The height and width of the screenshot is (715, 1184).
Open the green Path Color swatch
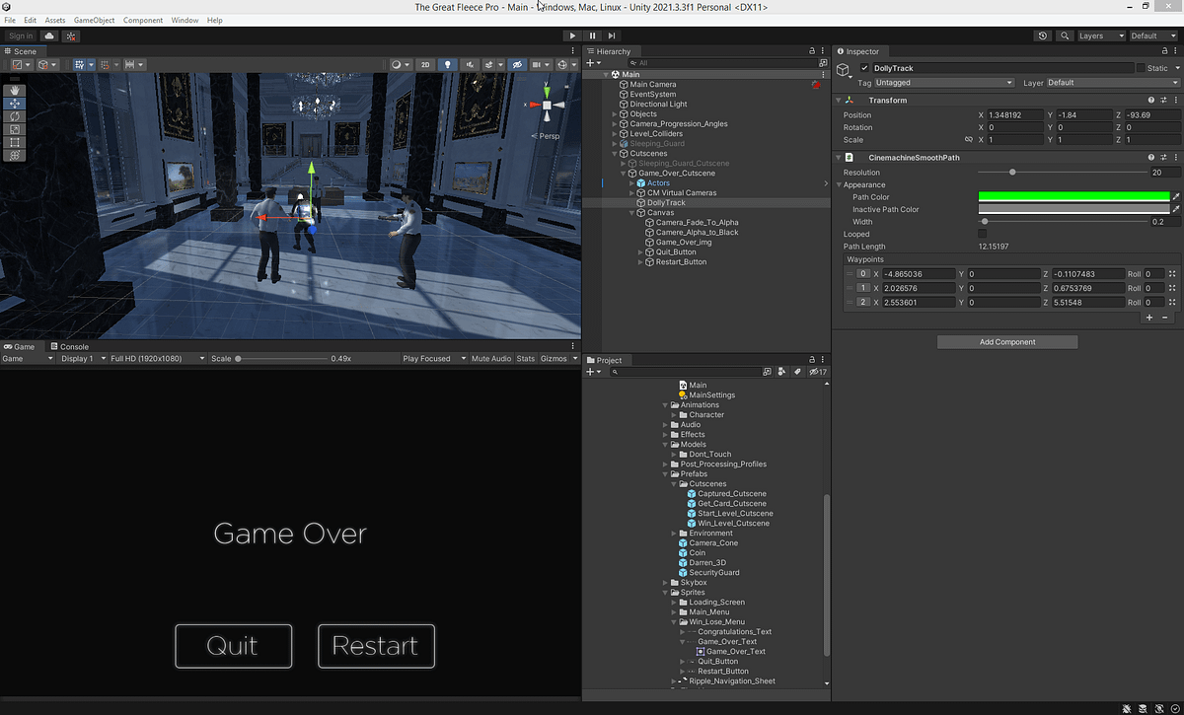pos(1073,196)
